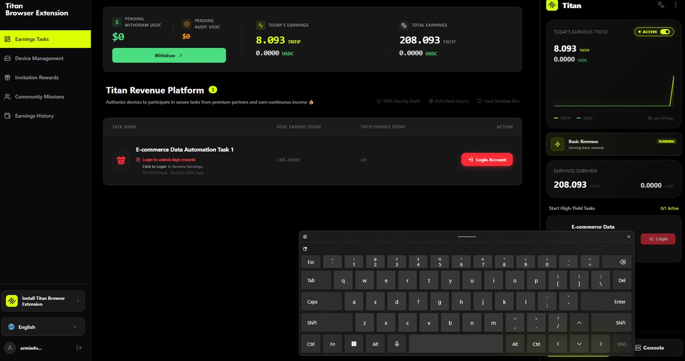This screenshot has height=361, width=685.
Task: Click the Titan logo icon
Action: pyautogui.click(x=552, y=5)
